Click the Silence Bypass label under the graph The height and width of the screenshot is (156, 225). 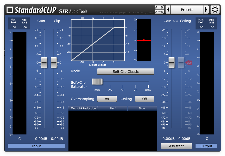(98, 65)
